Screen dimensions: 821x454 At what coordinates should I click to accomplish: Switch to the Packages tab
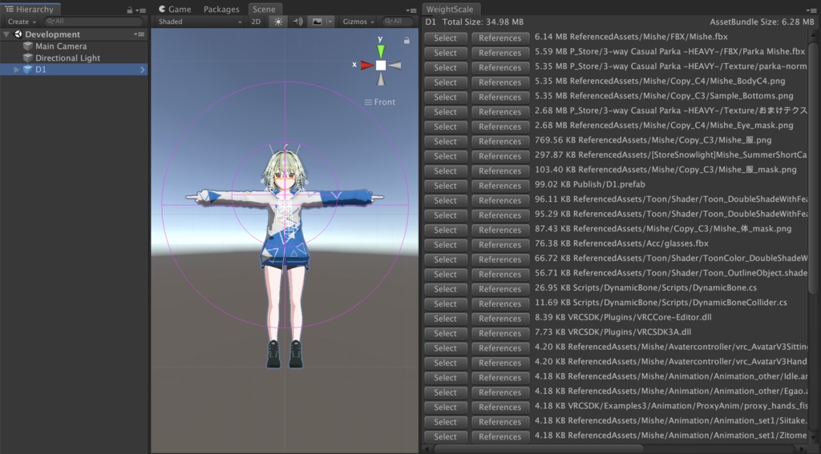pos(221,10)
